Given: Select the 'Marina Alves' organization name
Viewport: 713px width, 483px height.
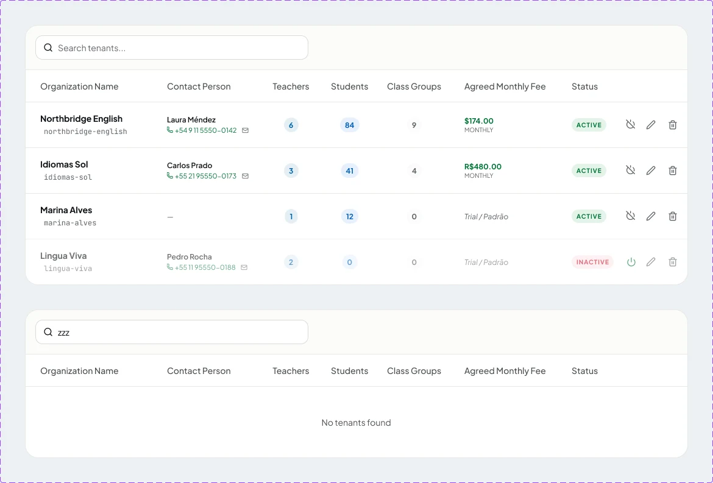Looking at the screenshot, I should pyautogui.click(x=66, y=210).
